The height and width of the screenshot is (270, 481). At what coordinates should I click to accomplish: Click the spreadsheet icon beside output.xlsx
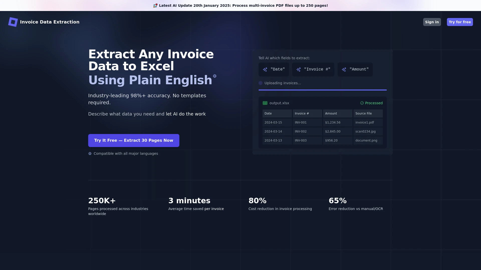pyautogui.click(x=265, y=103)
